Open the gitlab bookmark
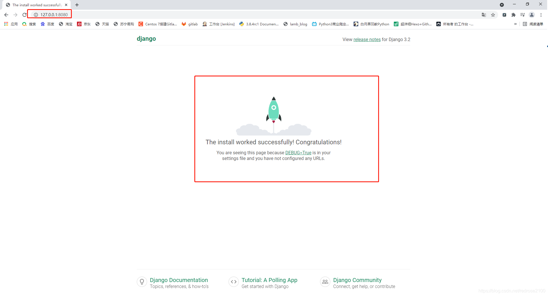The width and height of the screenshot is (548, 296). click(190, 24)
